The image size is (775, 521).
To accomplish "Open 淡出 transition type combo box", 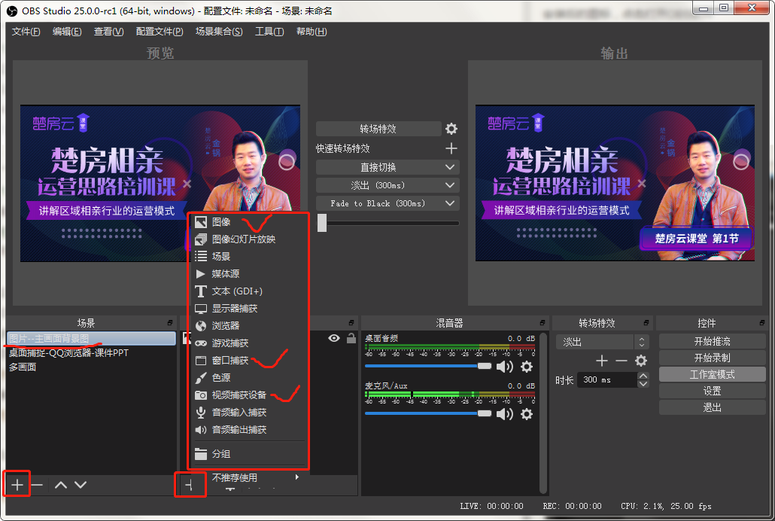I will coord(602,342).
